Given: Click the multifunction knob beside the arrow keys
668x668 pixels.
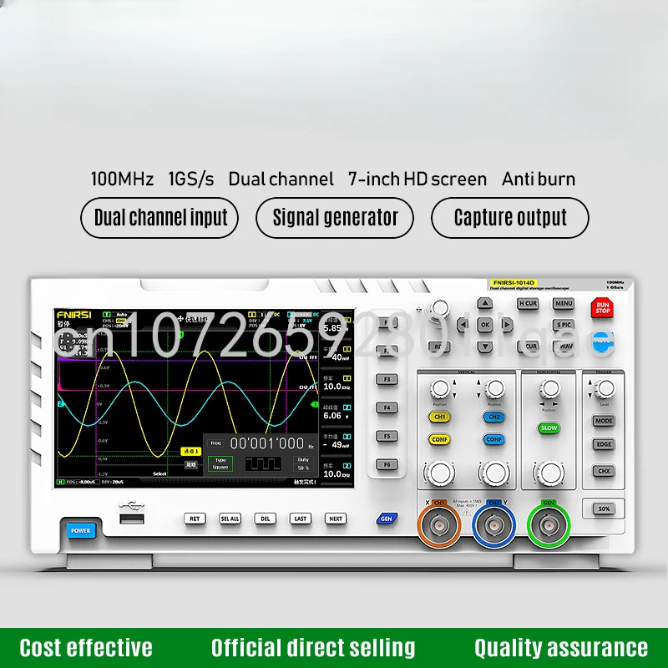Looking at the screenshot, I should pyautogui.click(x=439, y=308).
